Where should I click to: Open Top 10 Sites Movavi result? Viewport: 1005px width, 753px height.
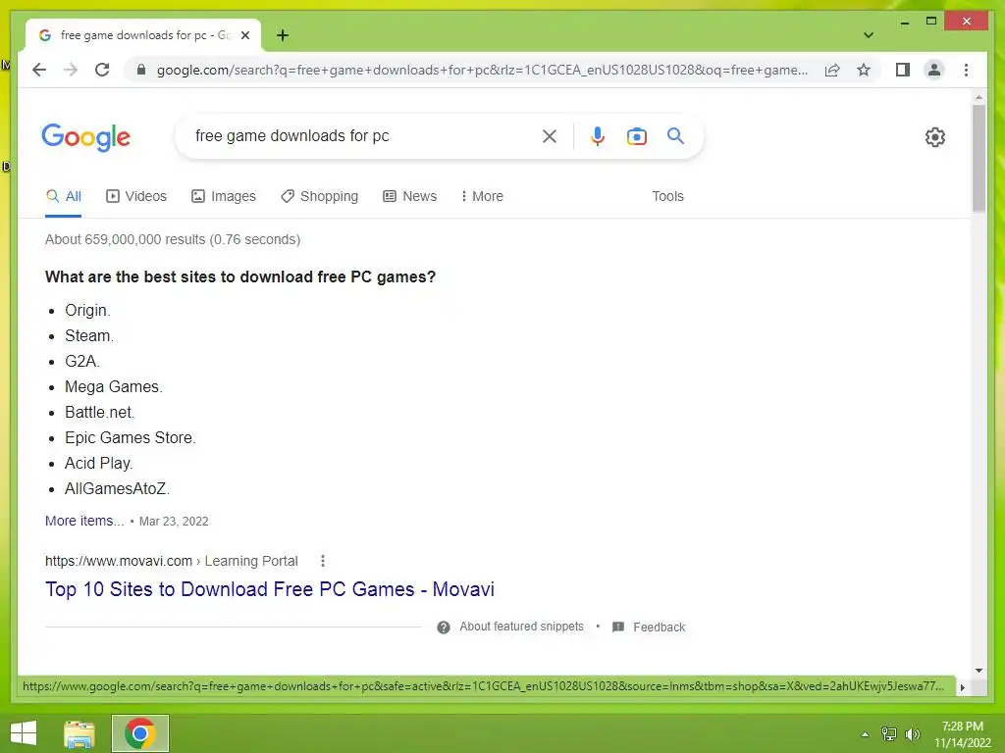point(270,589)
